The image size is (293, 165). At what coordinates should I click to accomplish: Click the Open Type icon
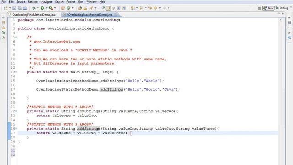[80, 8]
